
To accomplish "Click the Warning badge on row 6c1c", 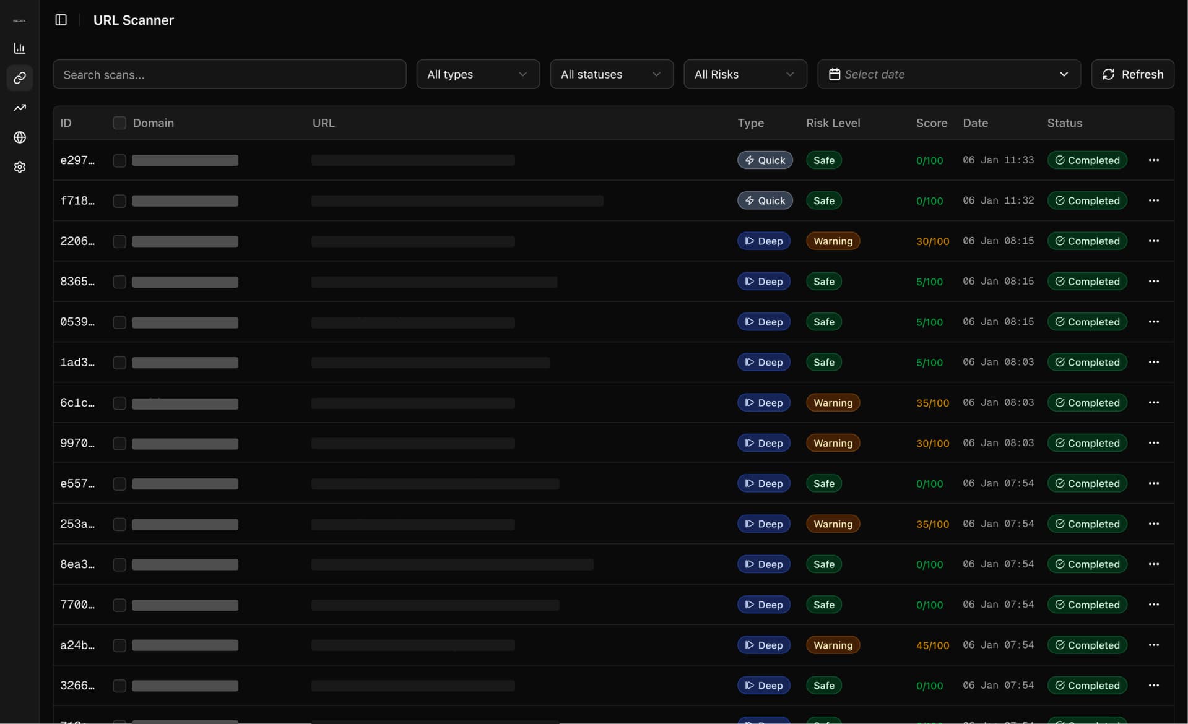I will [832, 402].
